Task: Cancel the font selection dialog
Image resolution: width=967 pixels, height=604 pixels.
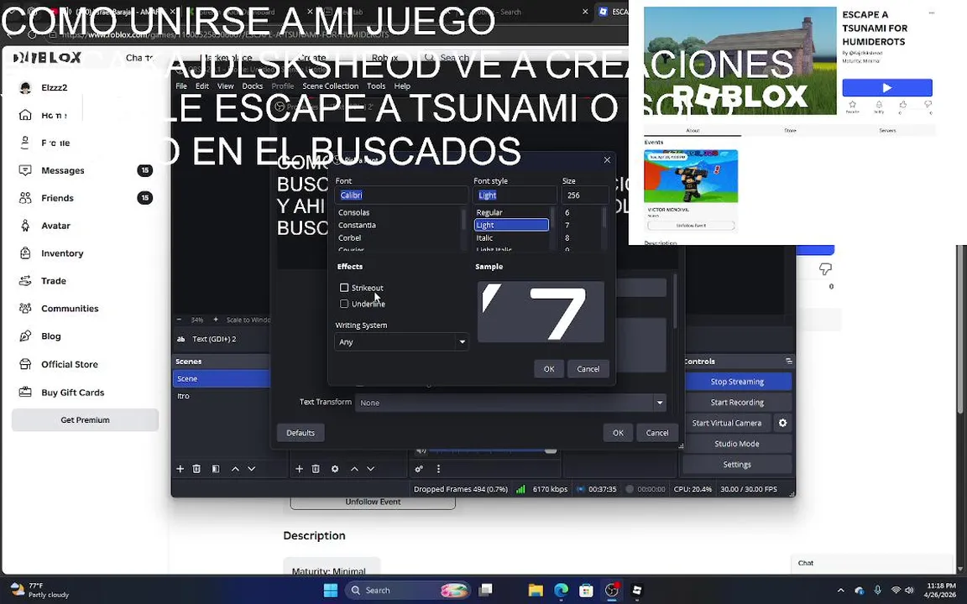Action: coord(588,369)
